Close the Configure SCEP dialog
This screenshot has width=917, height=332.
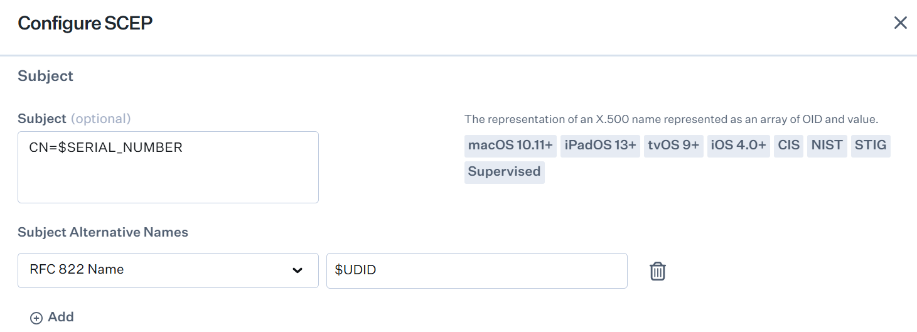(x=900, y=23)
